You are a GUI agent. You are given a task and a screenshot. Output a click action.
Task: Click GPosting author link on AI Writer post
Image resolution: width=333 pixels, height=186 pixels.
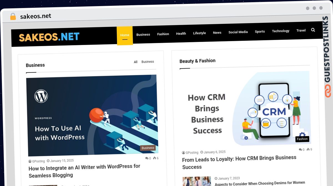(38, 161)
